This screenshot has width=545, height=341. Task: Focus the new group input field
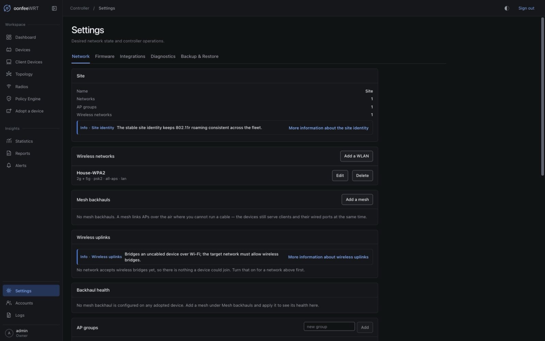coord(329,327)
